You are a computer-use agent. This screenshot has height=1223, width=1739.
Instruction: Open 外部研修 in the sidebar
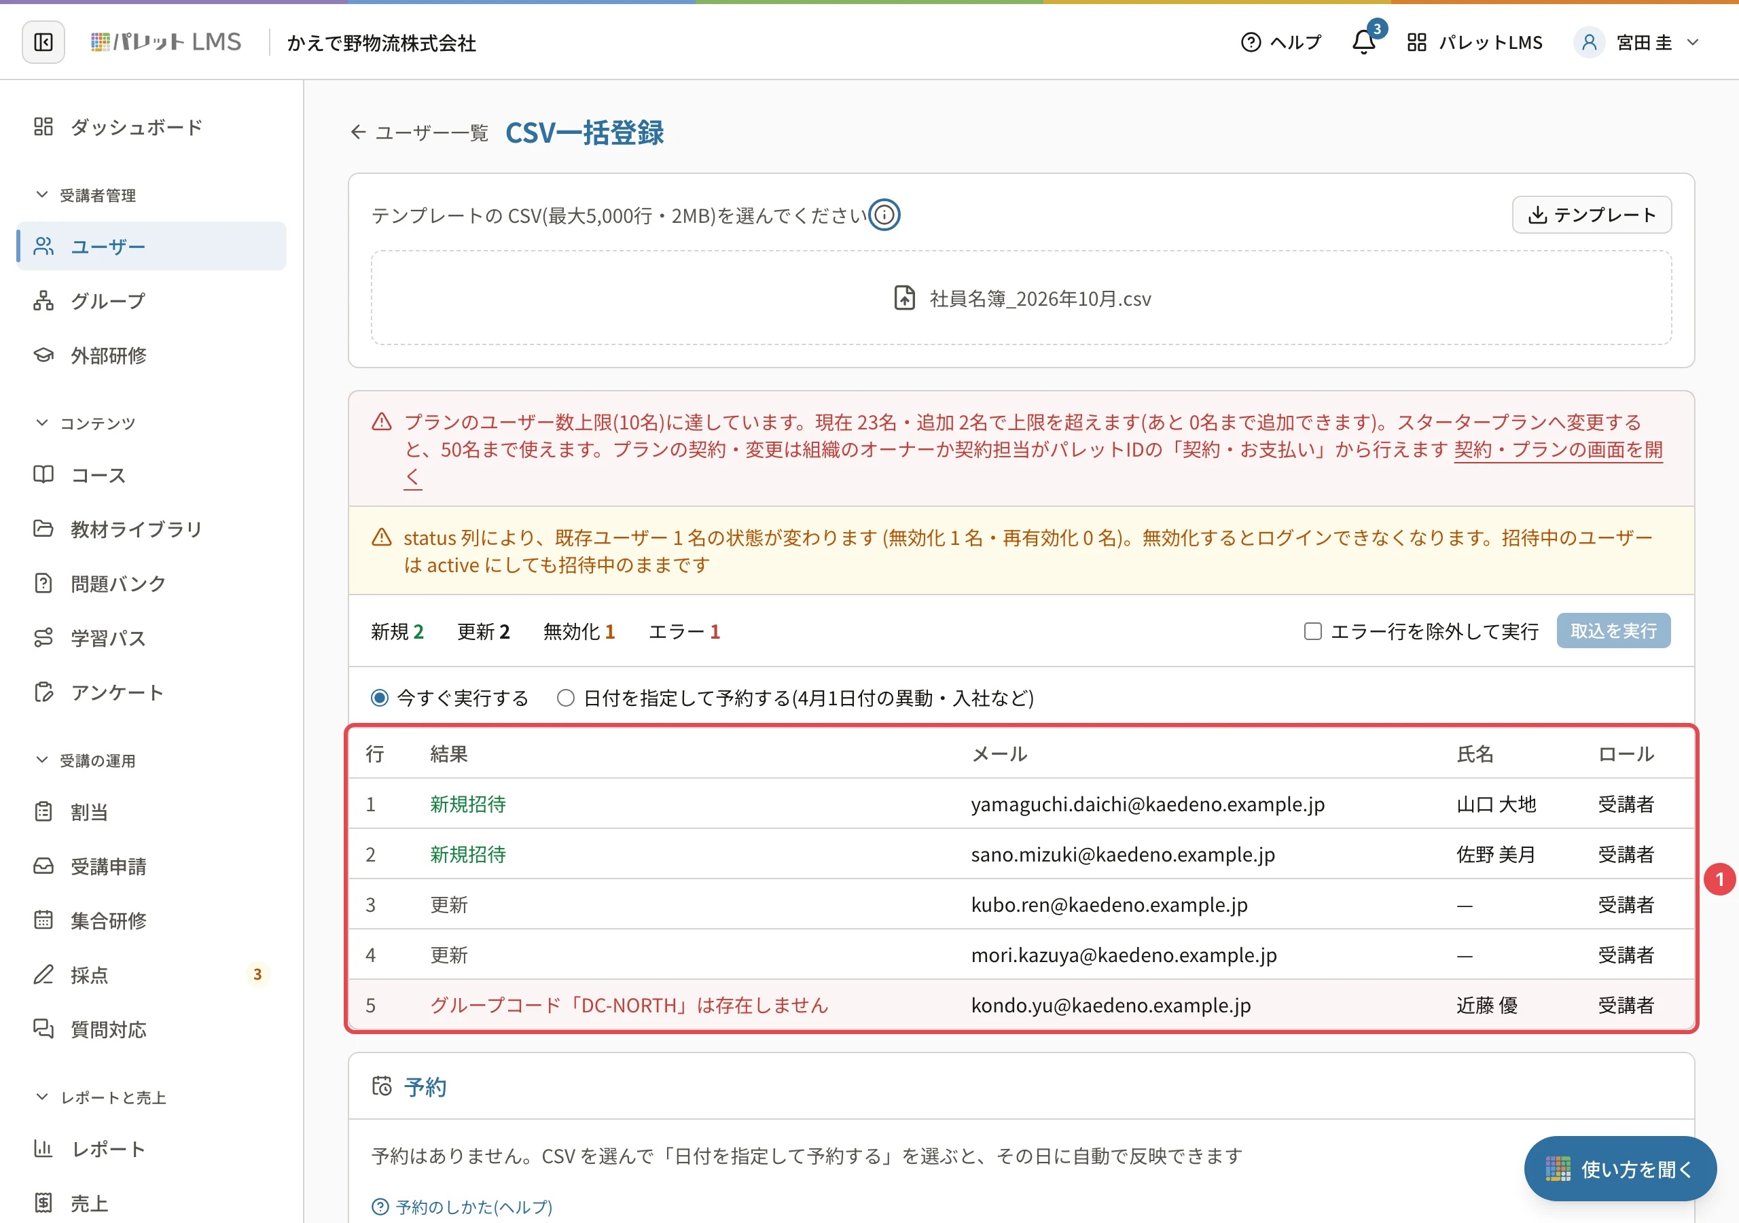tap(151, 355)
